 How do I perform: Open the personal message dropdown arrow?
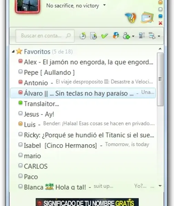[x=104, y=5]
